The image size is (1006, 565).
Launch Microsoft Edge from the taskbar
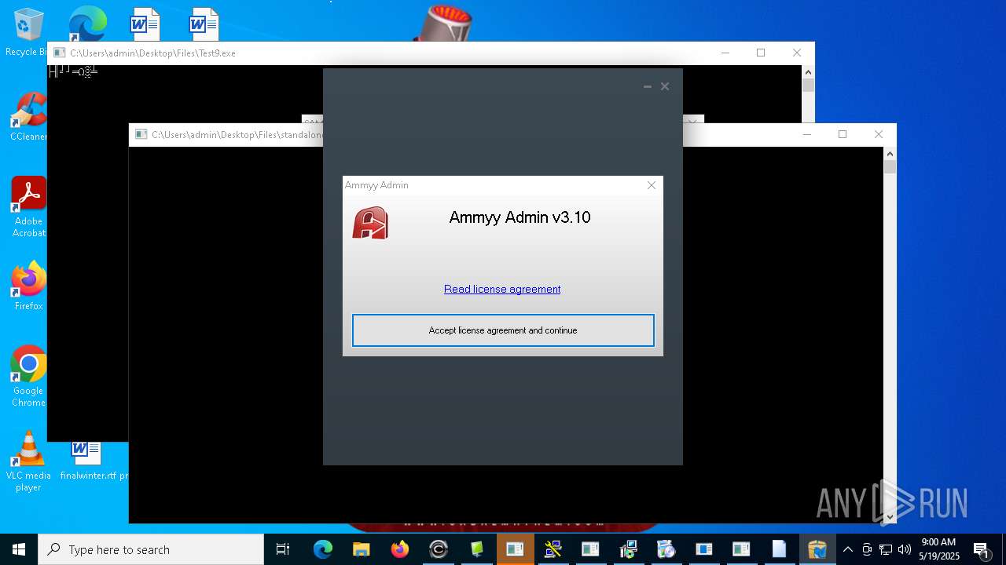(322, 549)
